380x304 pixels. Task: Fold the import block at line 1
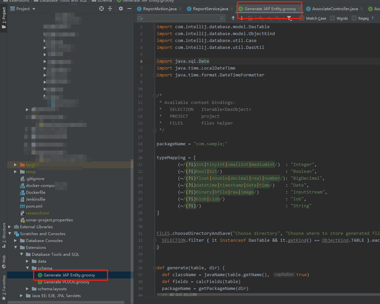[x=155, y=27]
